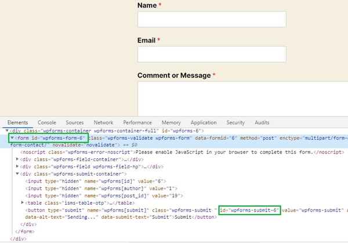This screenshot has width=348, height=243.
Task: Click the Email input field
Action: (212, 55)
